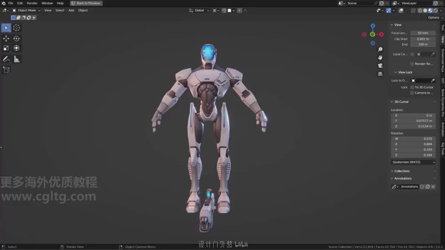Screen dimensions: 445x250
Task: Select the Select Box tool
Action: click(6, 28)
